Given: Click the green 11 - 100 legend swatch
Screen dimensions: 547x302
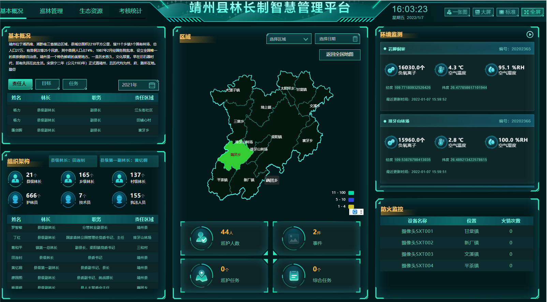Looking at the screenshot, I should [351, 193].
